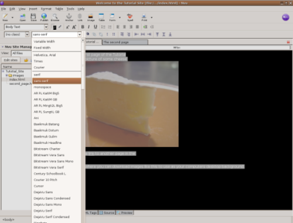Insert a table using Table icon

coord(101,17)
